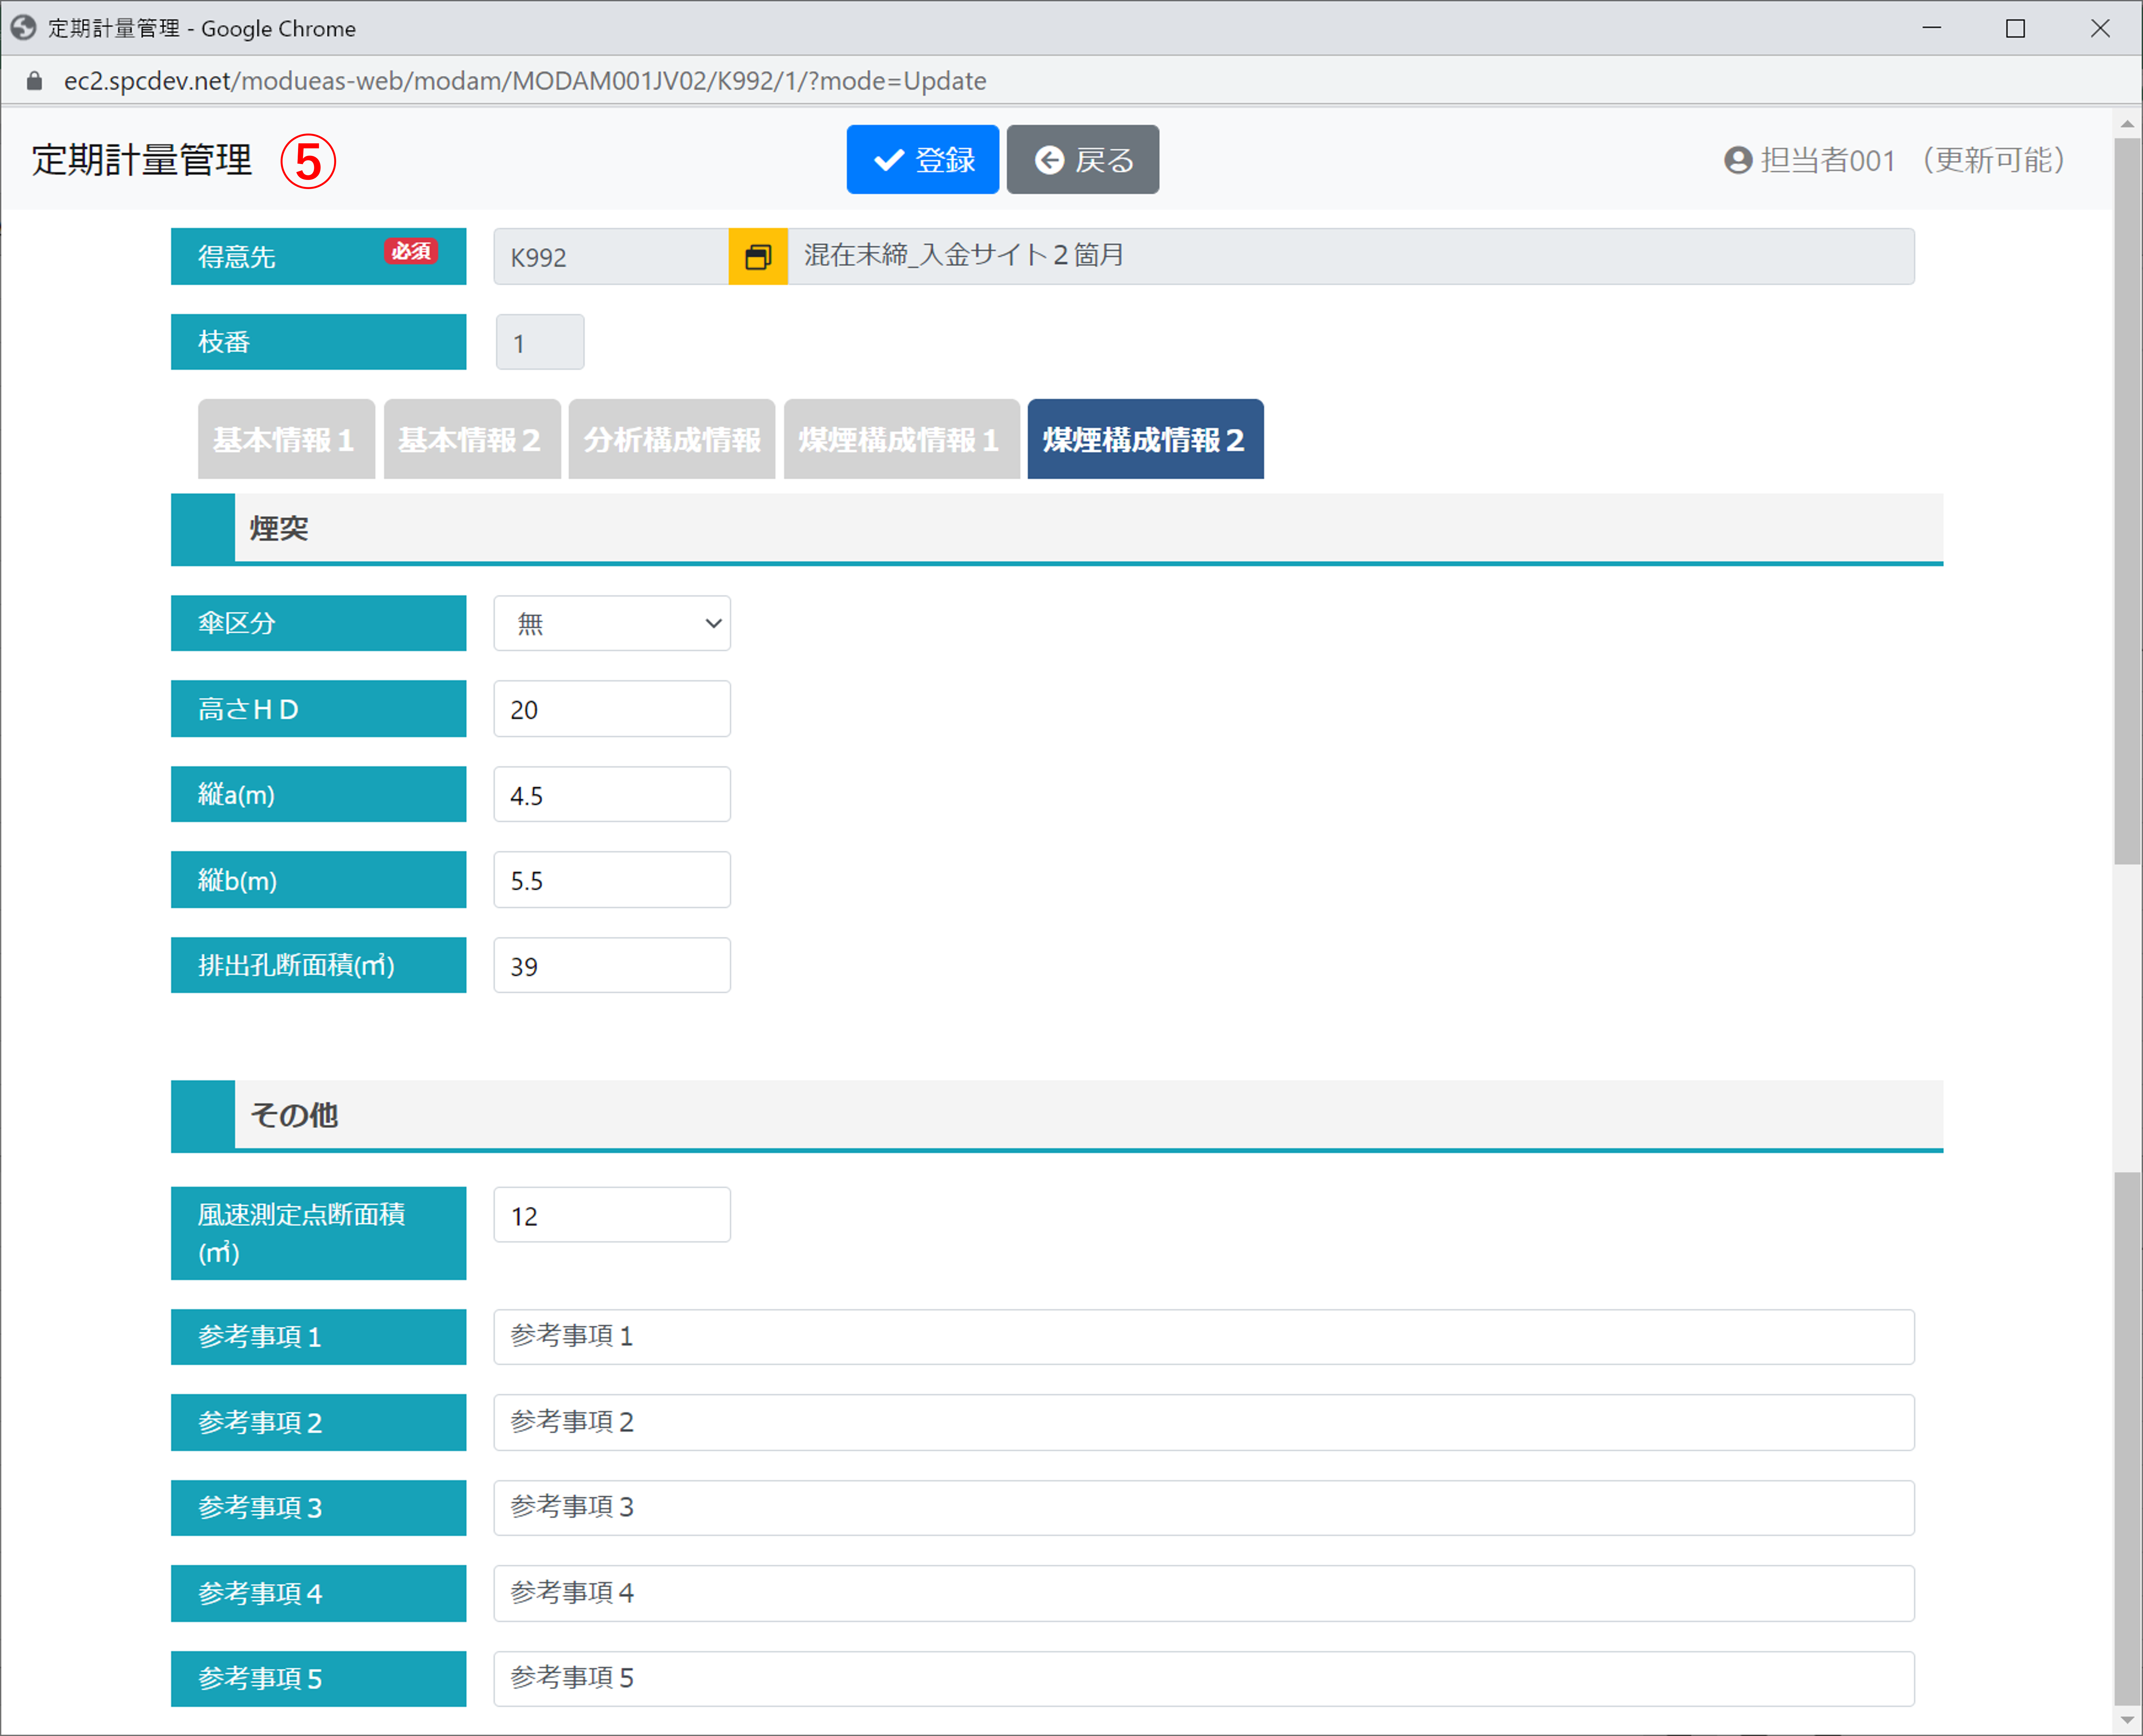The height and width of the screenshot is (1736, 2143).
Task: Click the scrollbar up arrow
Action: [x=2127, y=125]
